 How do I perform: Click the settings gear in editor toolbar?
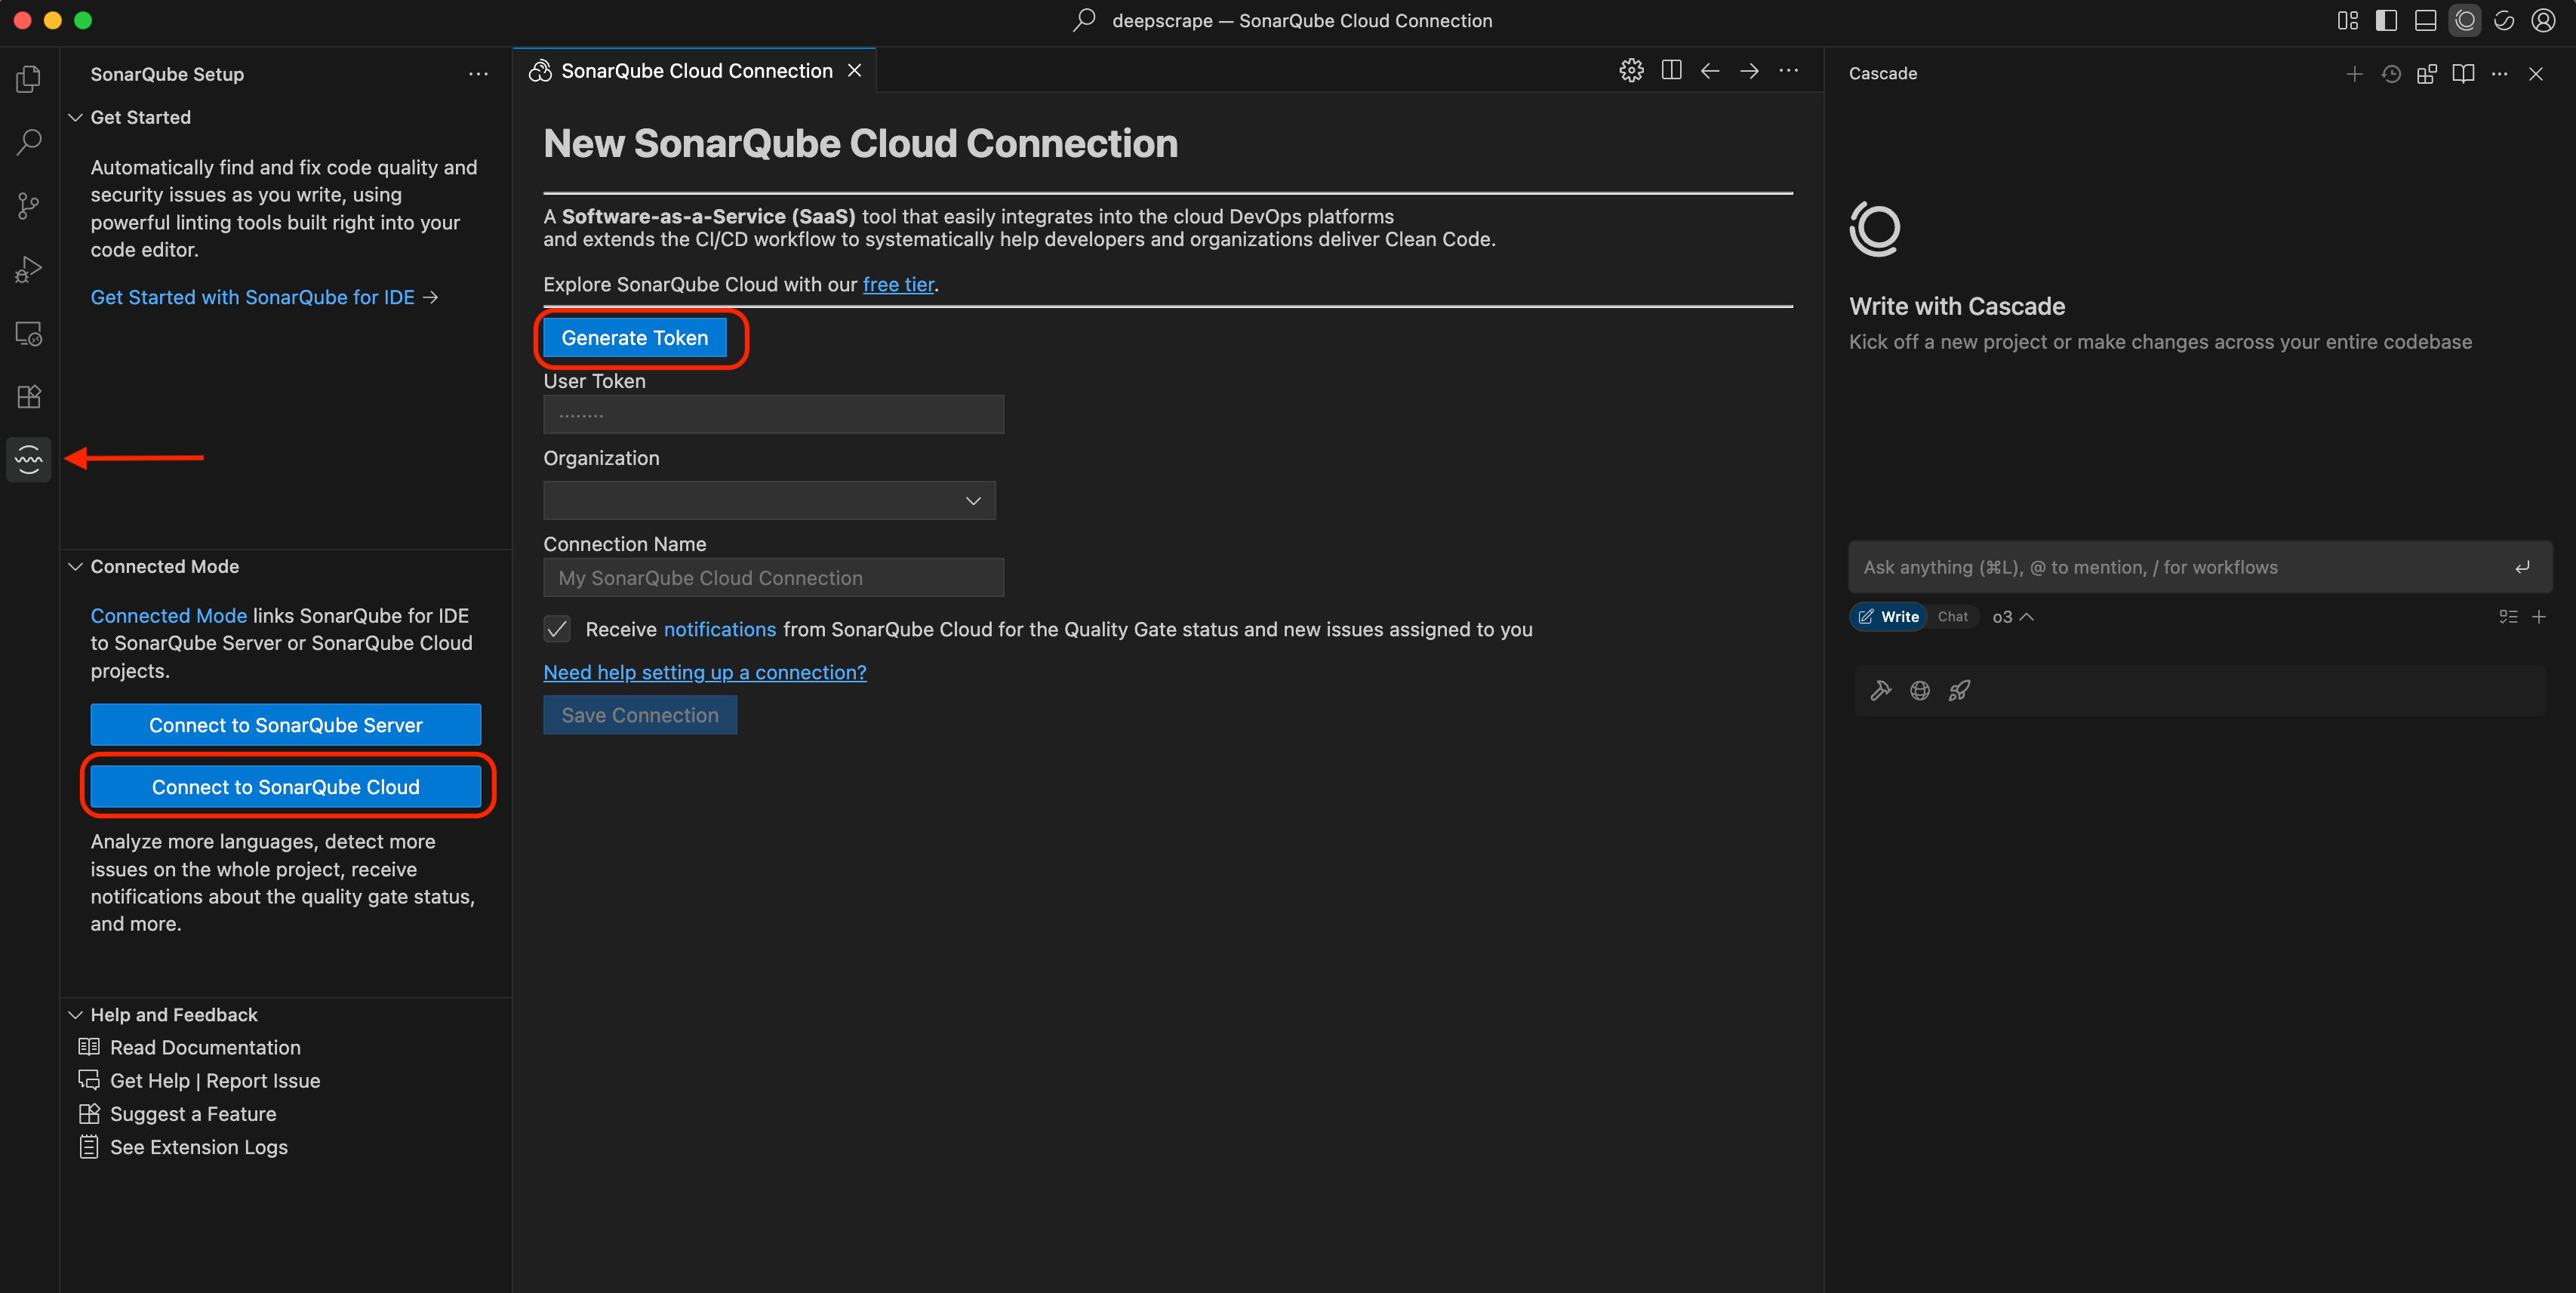click(x=1631, y=70)
